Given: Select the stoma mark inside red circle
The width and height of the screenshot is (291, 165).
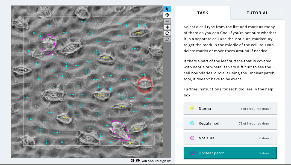Looking at the screenshot, I should tap(145, 85).
